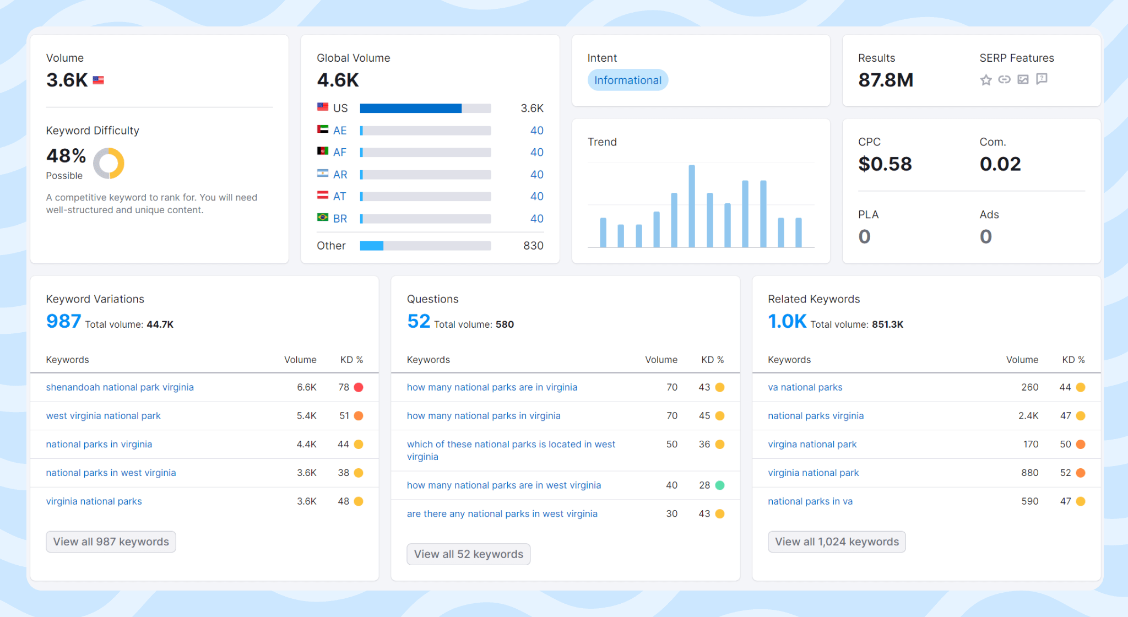Screen dimensions: 1128x617
Task: Click the US volume bar in Global Volume
Action: [425, 109]
